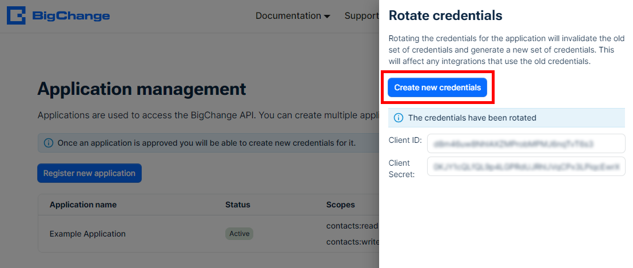Click the info icon beside approval notice

pyautogui.click(x=48, y=143)
